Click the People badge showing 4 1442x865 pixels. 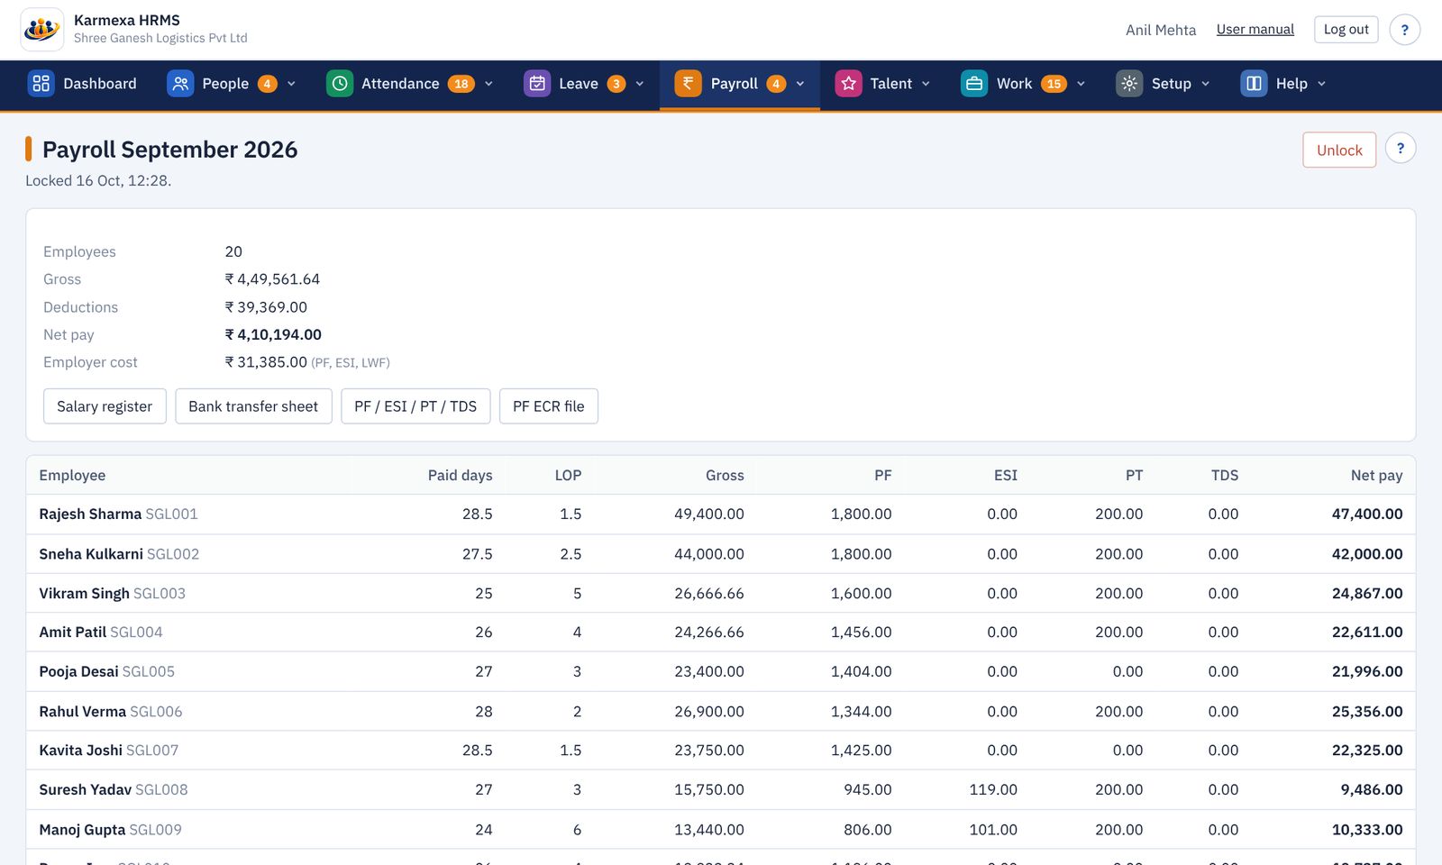point(268,84)
